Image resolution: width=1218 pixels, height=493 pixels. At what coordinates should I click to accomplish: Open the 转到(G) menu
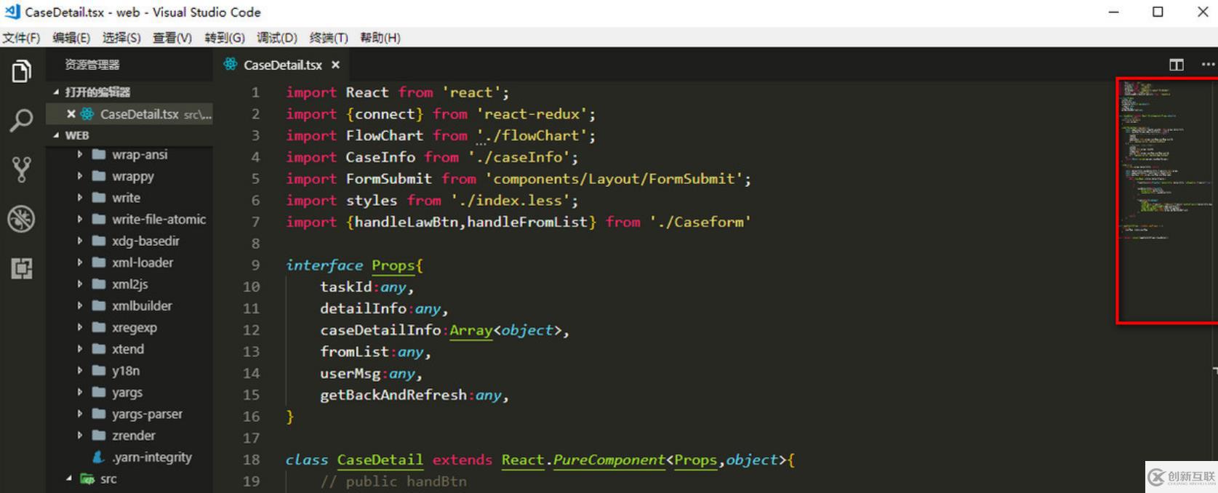(x=225, y=38)
